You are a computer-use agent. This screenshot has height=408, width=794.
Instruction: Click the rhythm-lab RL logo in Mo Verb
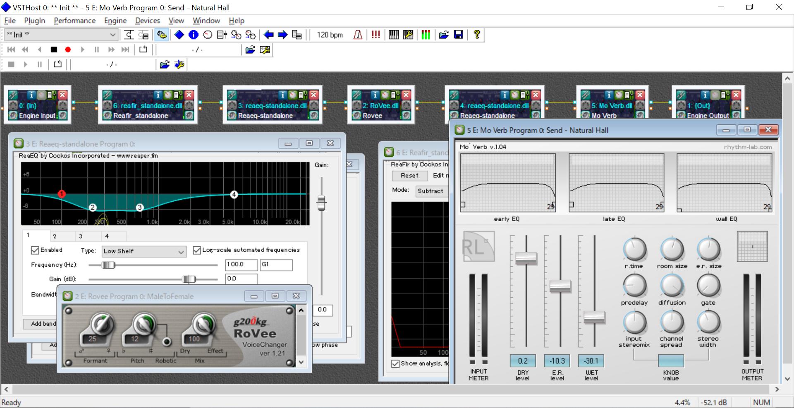tap(478, 247)
